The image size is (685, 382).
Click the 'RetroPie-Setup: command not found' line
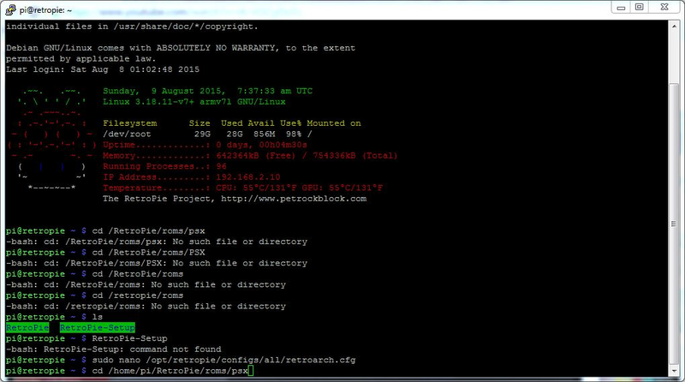point(114,349)
